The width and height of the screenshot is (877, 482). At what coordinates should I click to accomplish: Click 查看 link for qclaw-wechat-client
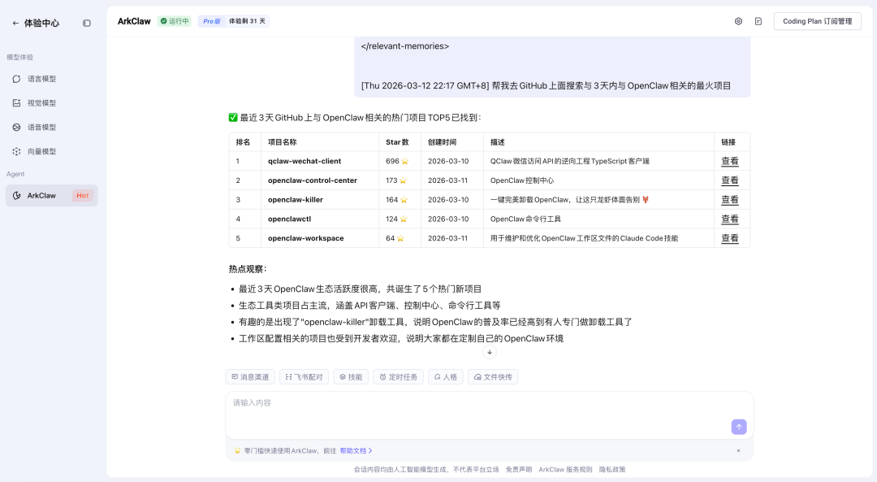(x=730, y=161)
